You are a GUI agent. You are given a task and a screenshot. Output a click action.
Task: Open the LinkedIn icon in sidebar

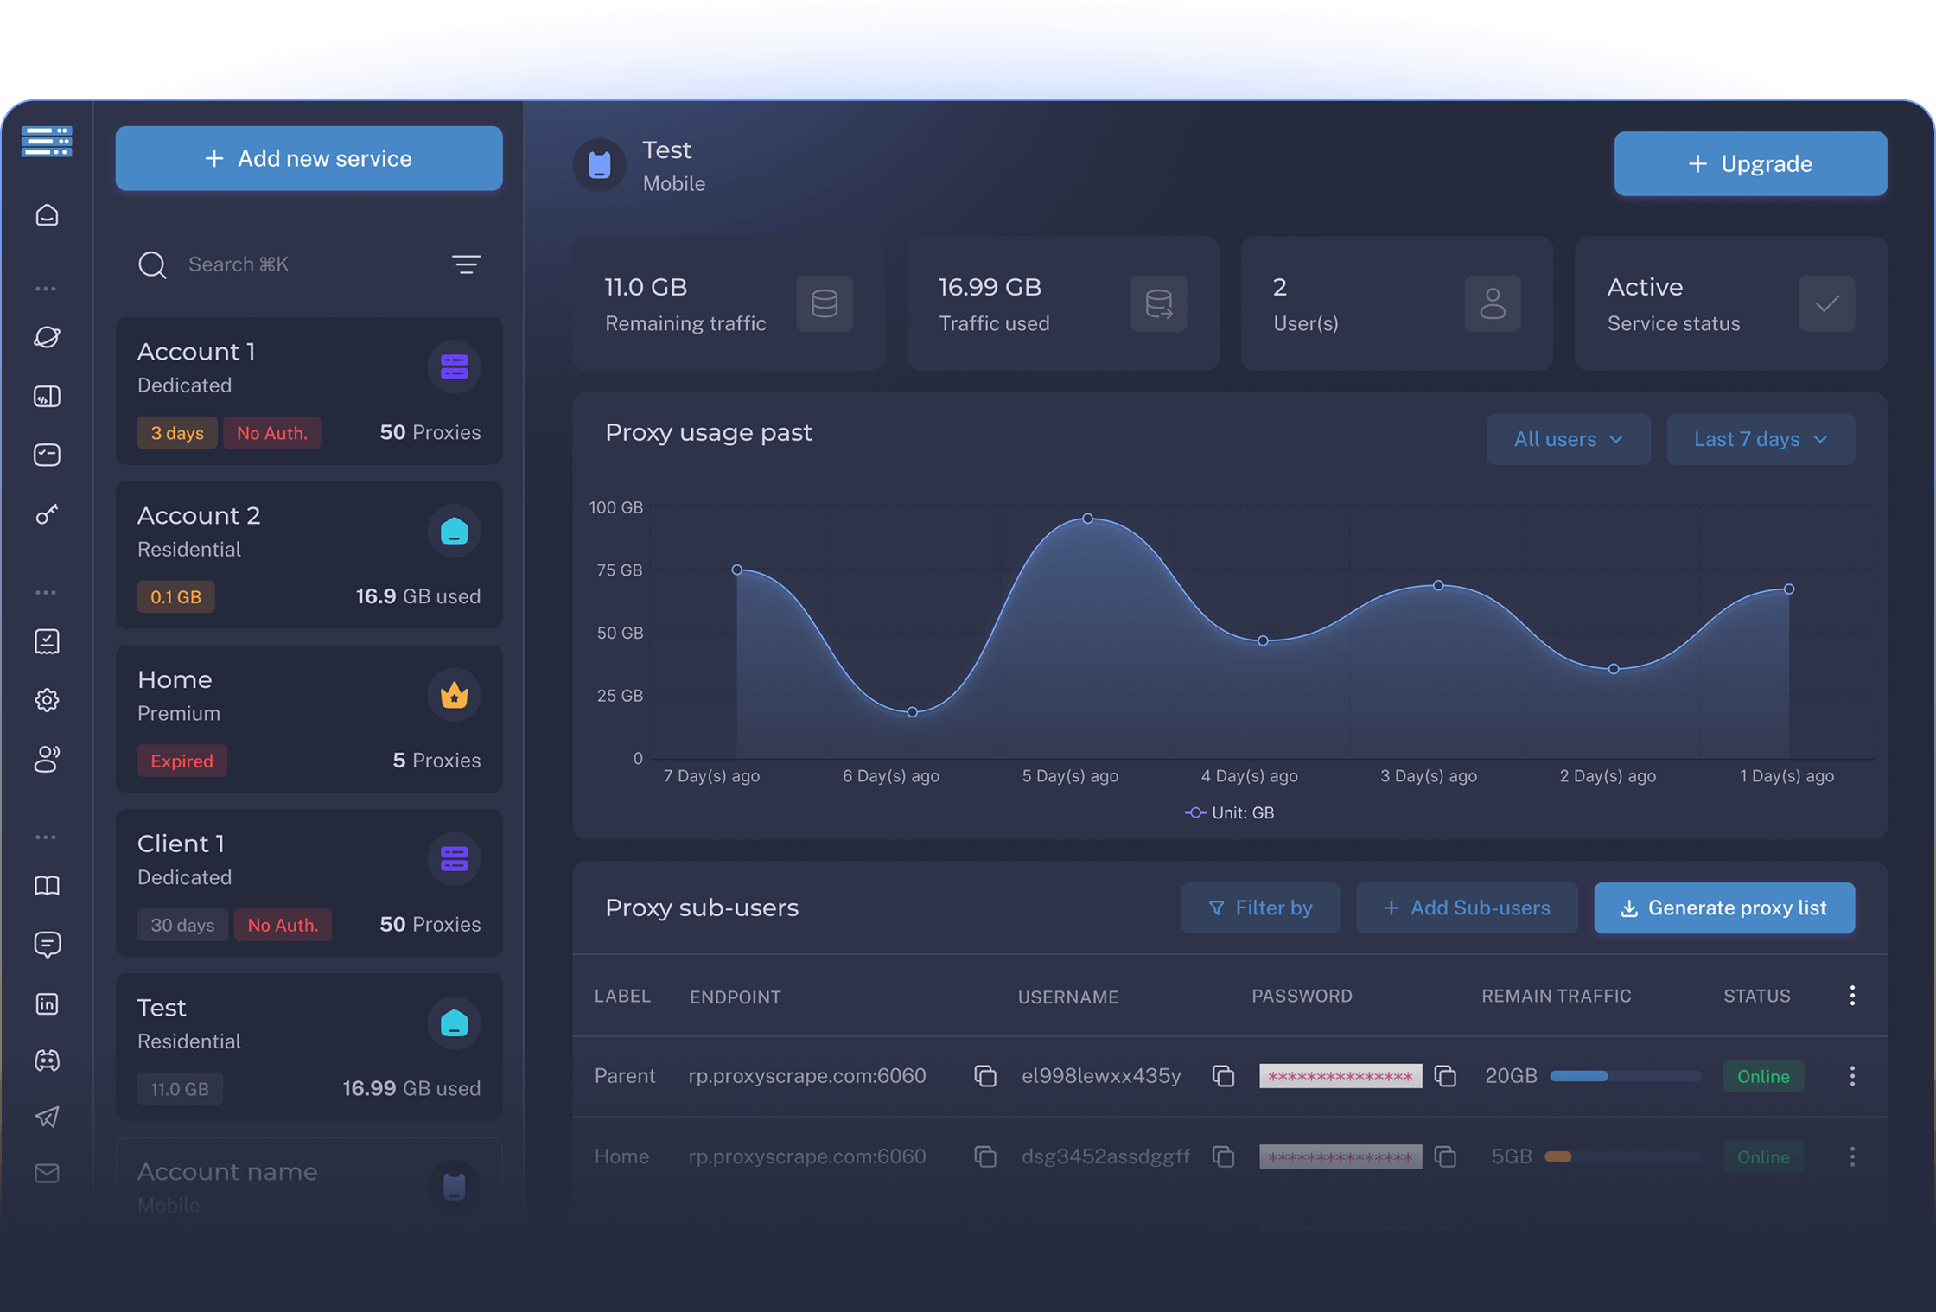pos(48,1003)
